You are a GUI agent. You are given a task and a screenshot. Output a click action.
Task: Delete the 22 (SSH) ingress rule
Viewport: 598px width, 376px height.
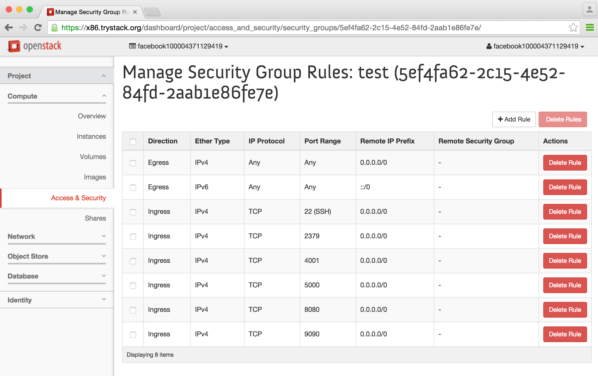[565, 212]
